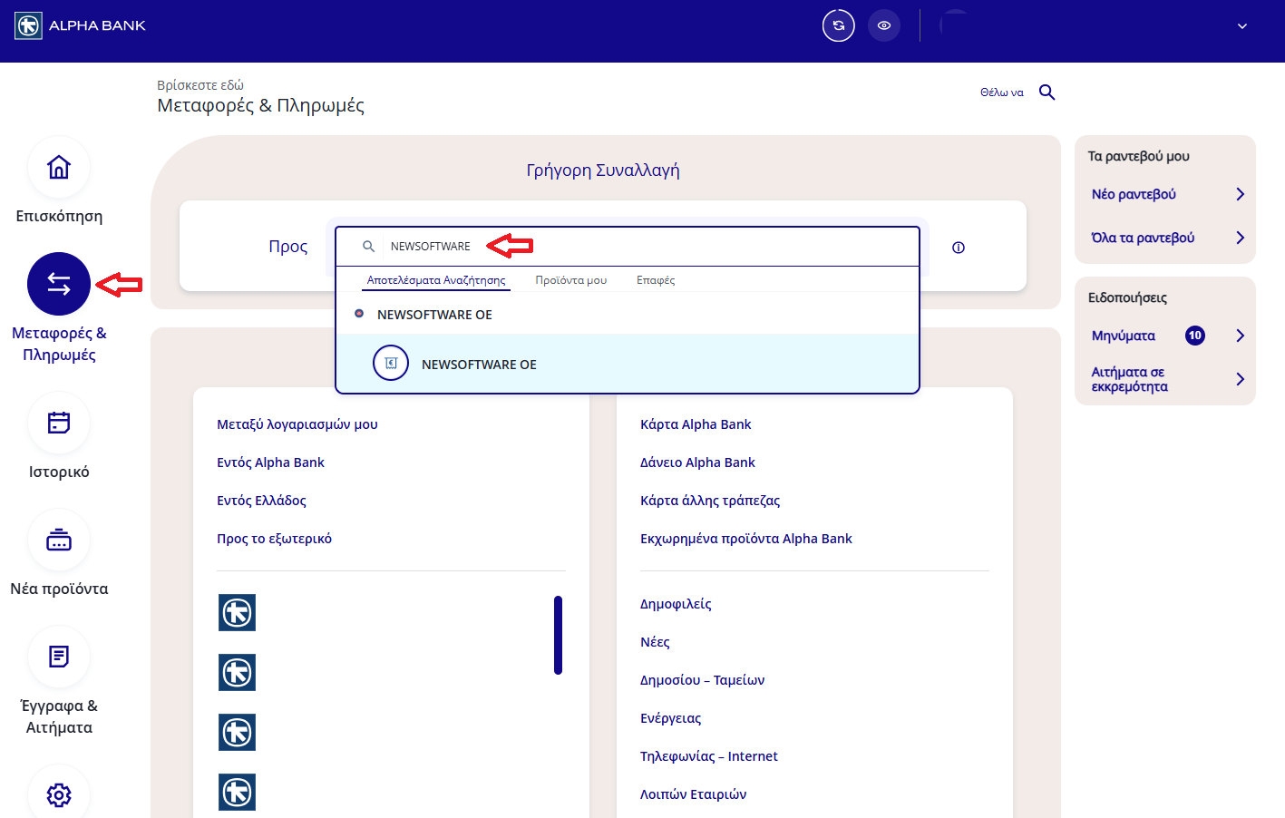Open the Εντός Alpha Bank transfer link

pyautogui.click(x=270, y=463)
